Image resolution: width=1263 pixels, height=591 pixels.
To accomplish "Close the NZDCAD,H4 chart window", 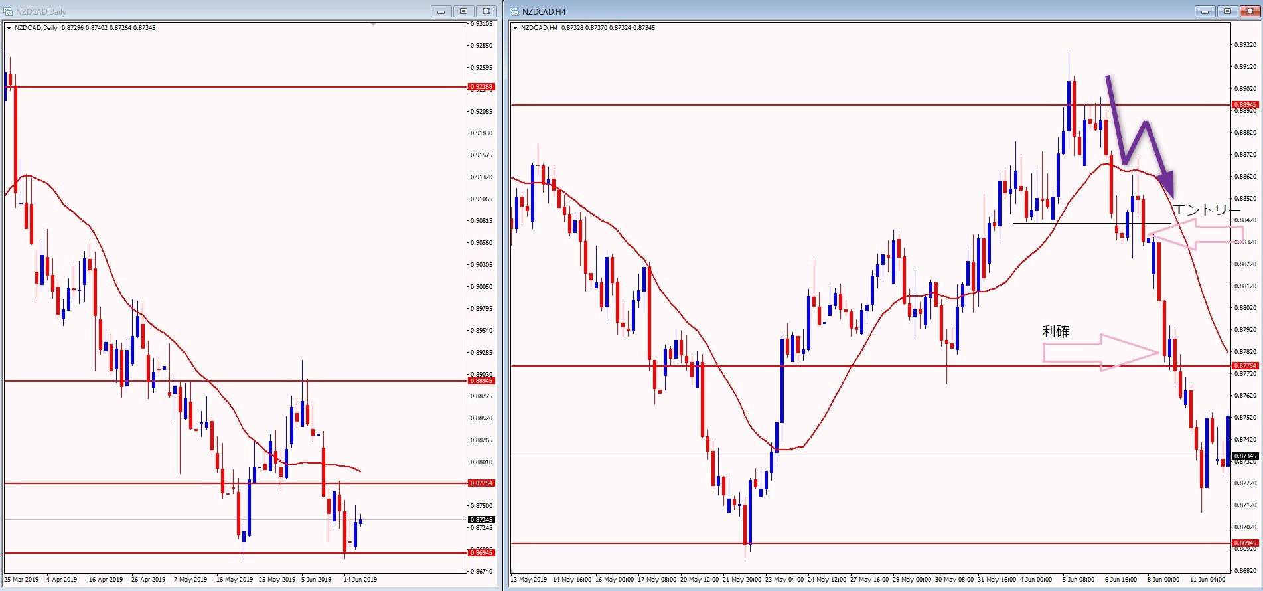I will (x=1250, y=11).
